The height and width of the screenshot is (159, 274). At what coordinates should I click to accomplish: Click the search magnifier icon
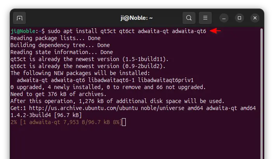(189, 18)
